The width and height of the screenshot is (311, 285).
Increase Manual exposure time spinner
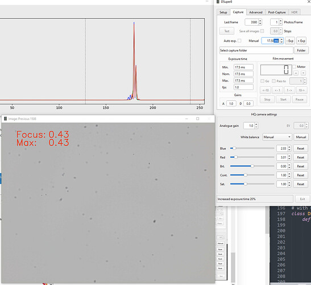281,39
